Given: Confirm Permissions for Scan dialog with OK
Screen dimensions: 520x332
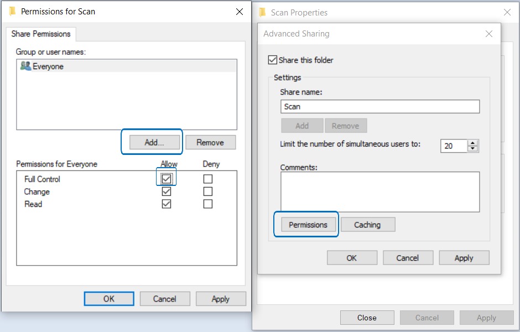Looking at the screenshot, I should (109, 299).
